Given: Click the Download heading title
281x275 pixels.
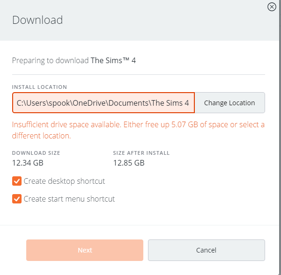Looking at the screenshot, I should pyautogui.click(x=37, y=20).
